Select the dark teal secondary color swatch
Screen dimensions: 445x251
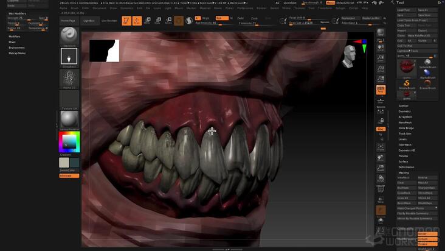point(75,163)
